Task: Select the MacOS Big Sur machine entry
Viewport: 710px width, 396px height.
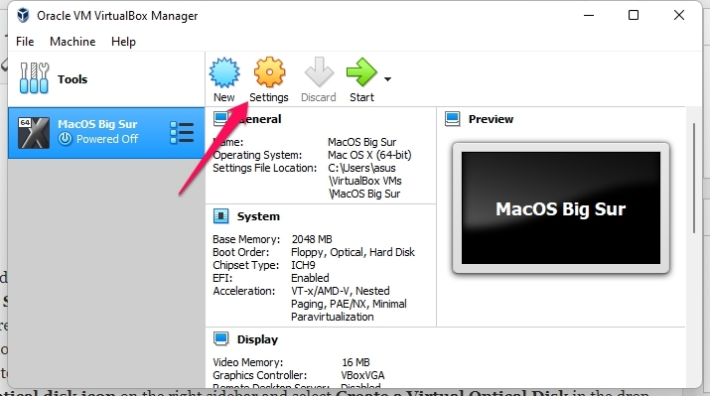Action: tap(106, 133)
